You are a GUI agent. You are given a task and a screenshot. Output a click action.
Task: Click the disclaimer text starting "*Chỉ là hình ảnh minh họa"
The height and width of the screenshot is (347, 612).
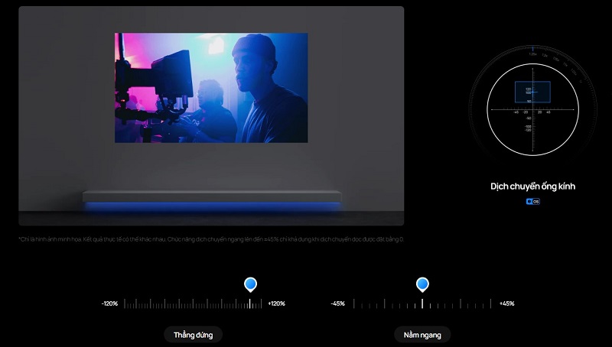(211, 239)
